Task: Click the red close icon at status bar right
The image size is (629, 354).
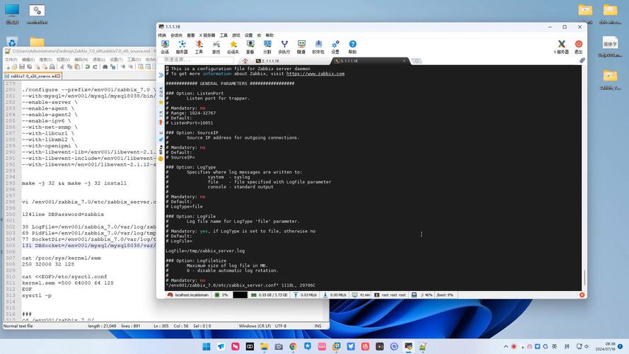Action: (x=582, y=295)
